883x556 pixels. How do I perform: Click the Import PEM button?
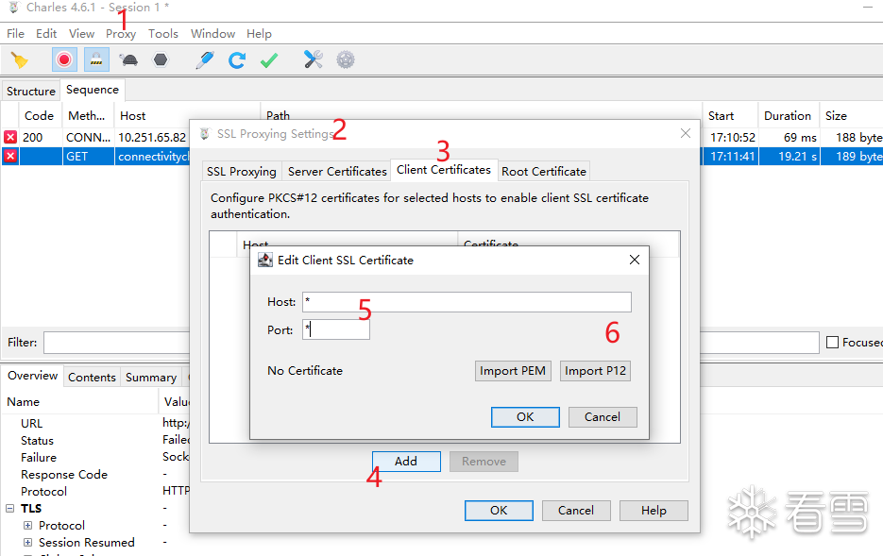pos(513,371)
